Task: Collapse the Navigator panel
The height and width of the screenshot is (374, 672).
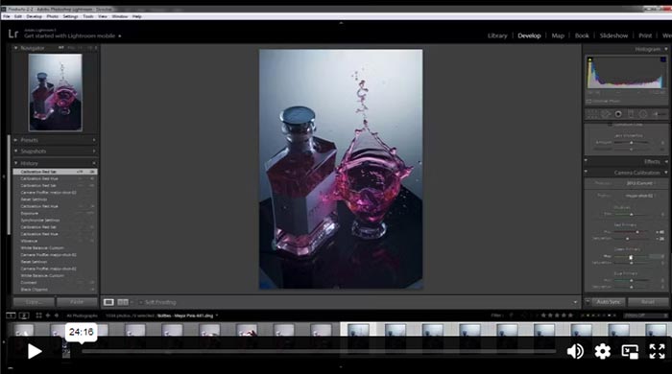Action: 16,48
